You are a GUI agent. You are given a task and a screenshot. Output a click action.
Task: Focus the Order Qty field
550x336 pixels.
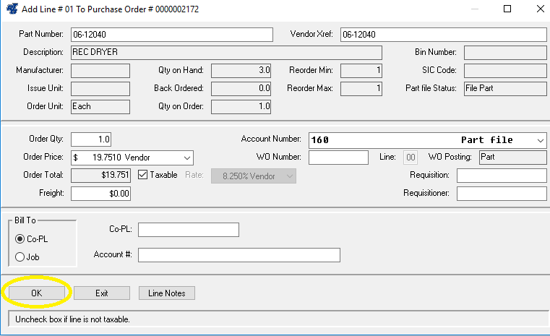(x=91, y=139)
